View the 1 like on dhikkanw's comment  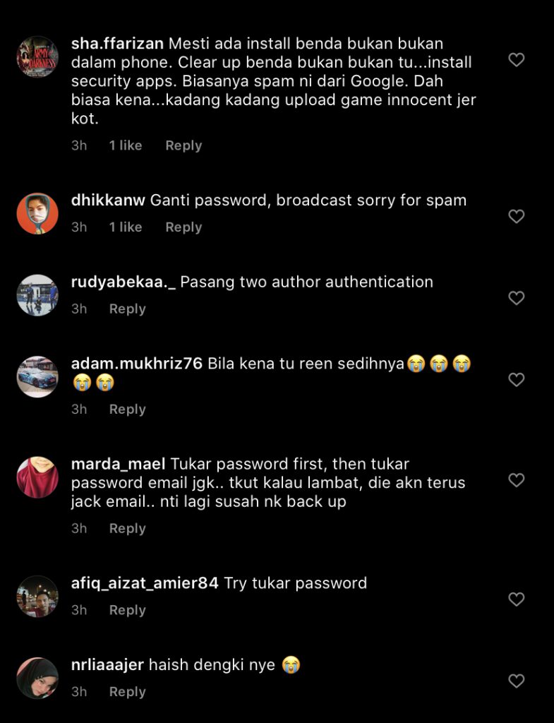(126, 227)
